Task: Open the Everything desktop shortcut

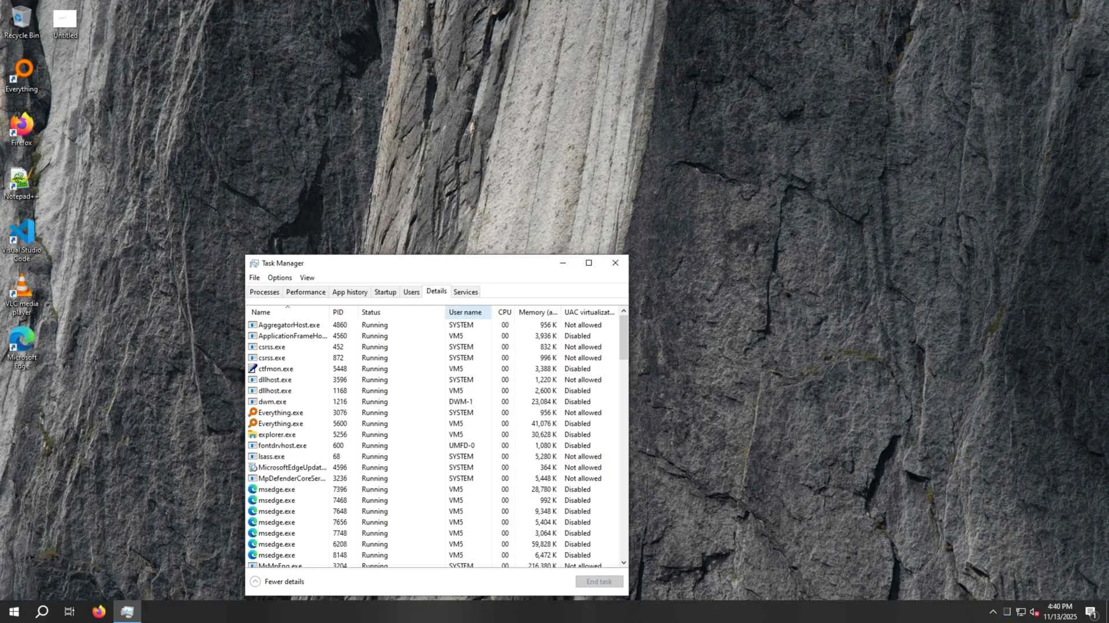Action: pyautogui.click(x=21, y=75)
